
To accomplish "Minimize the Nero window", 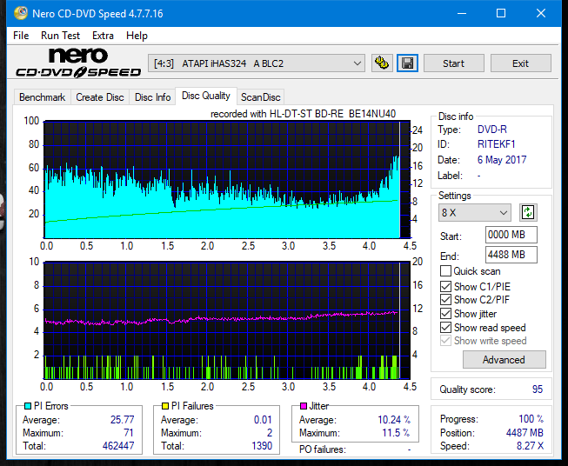I will point(462,13).
